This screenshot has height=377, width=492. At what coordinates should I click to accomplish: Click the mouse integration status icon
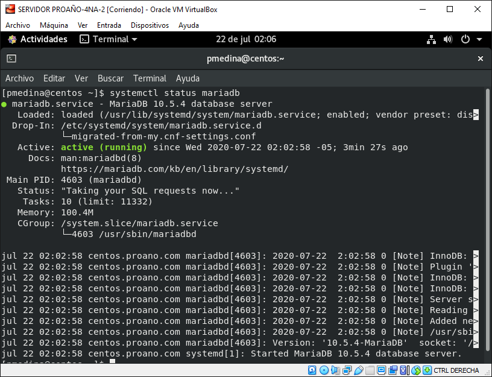pyautogui.click(x=416, y=370)
